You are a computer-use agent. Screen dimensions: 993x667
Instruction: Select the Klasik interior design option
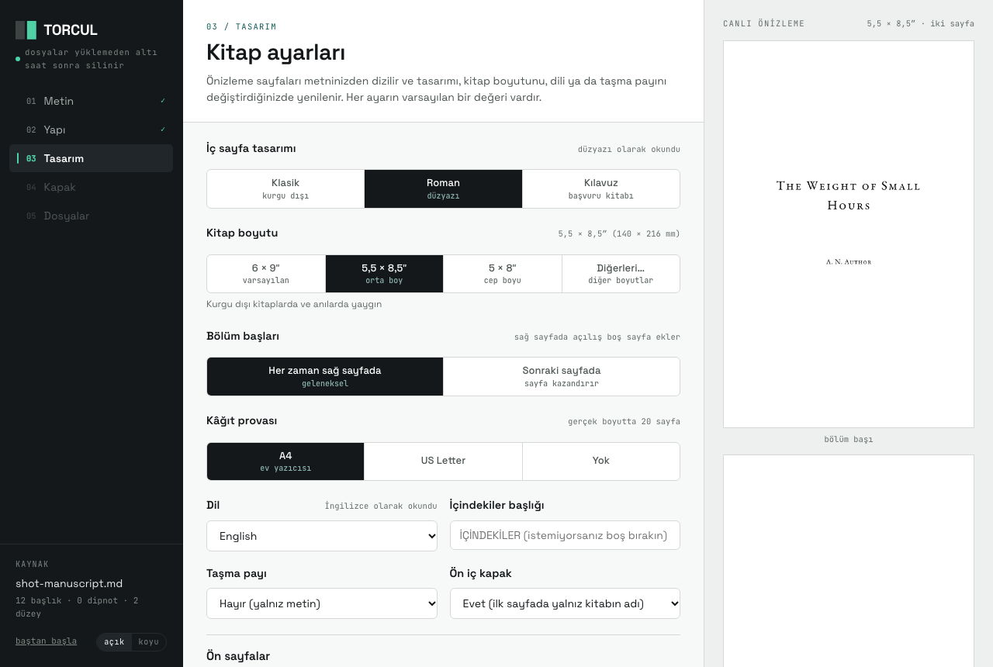tap(285, 189)
